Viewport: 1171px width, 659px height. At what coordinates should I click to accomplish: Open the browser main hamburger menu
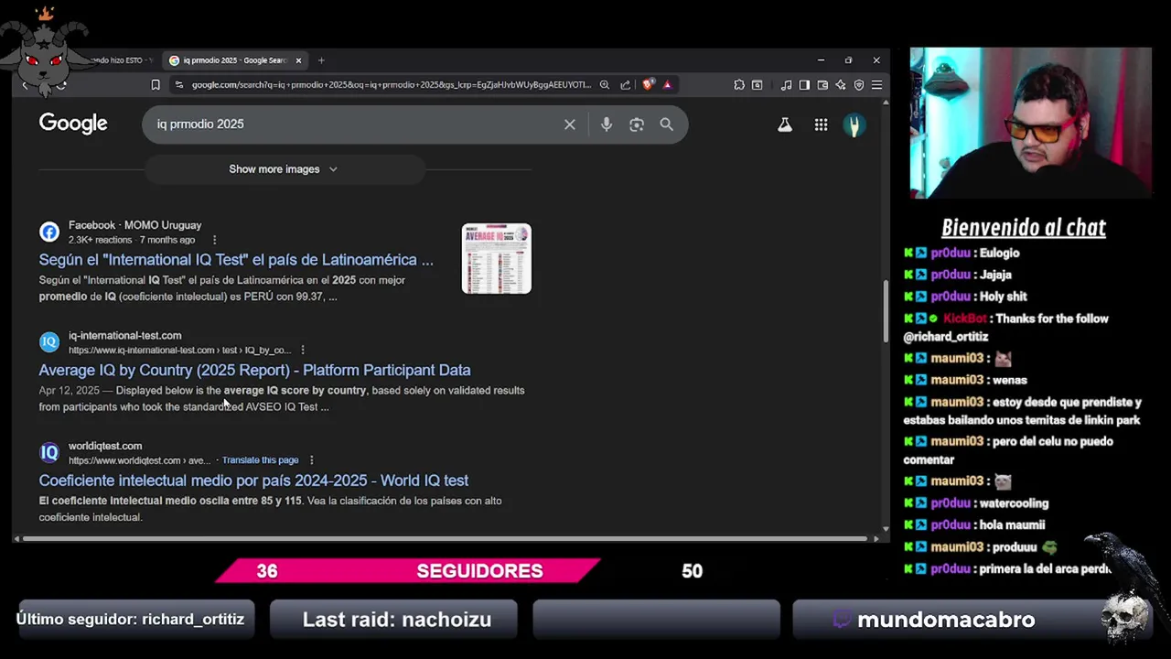876,85
